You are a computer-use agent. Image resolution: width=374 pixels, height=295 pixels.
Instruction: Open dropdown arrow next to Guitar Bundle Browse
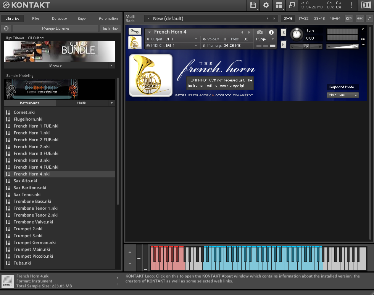[x=111, y=65]
